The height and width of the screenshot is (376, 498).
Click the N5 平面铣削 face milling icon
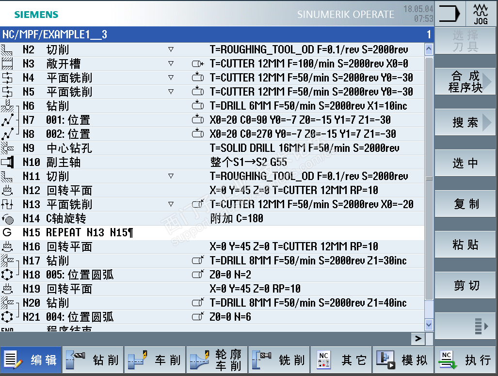point(7,92)
